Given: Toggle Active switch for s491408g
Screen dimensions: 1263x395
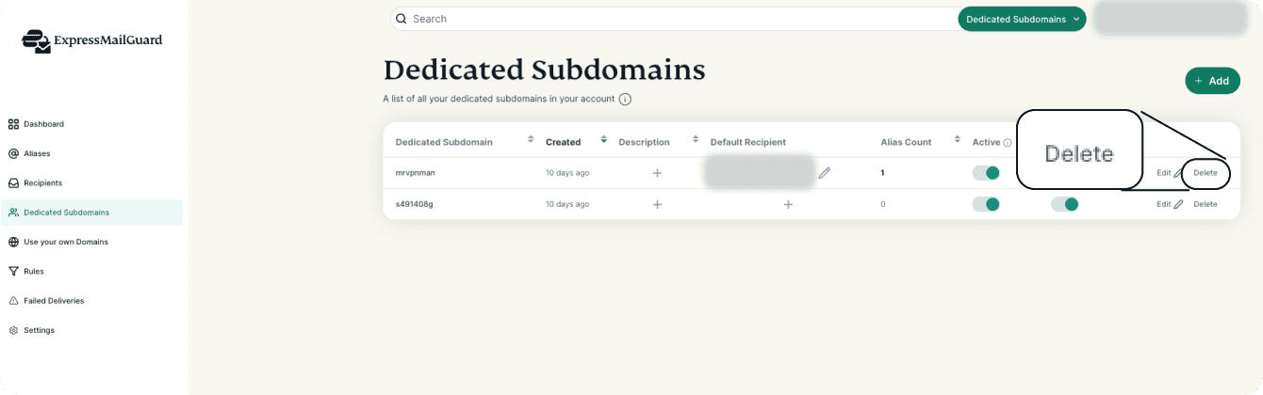Looking at the screenshot, I should coord(986,204).
